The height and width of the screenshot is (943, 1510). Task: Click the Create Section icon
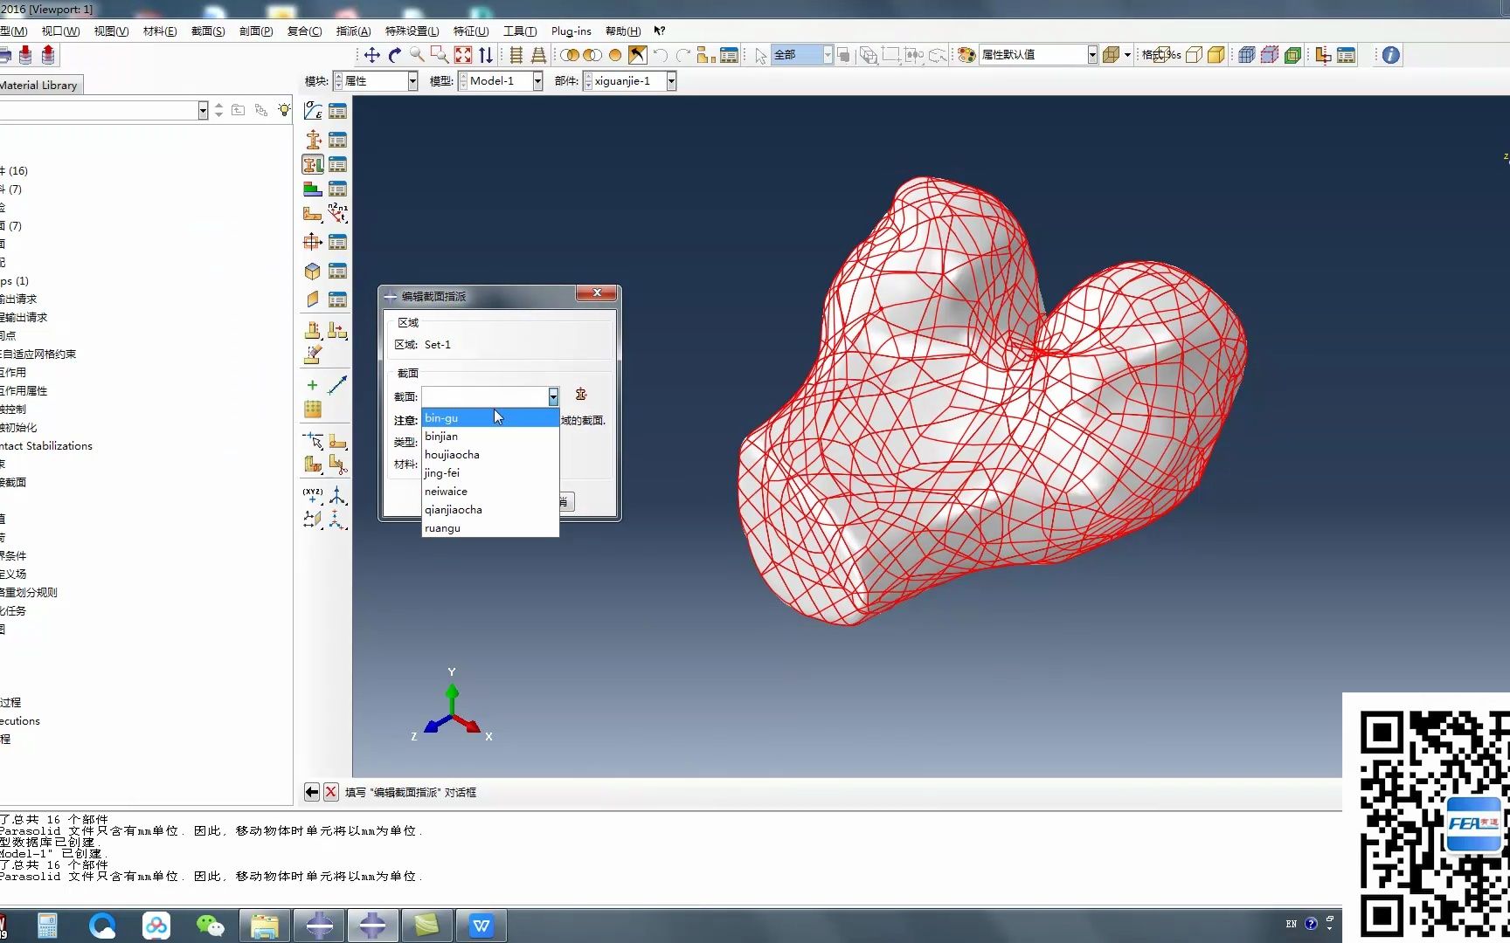[x=313, y=139]
